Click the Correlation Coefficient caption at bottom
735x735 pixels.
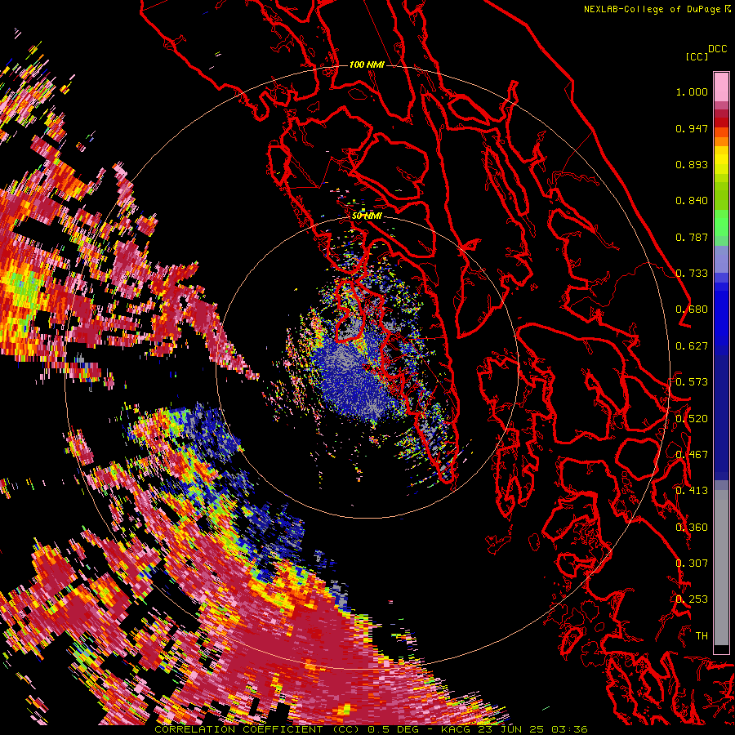coord(371,729)
